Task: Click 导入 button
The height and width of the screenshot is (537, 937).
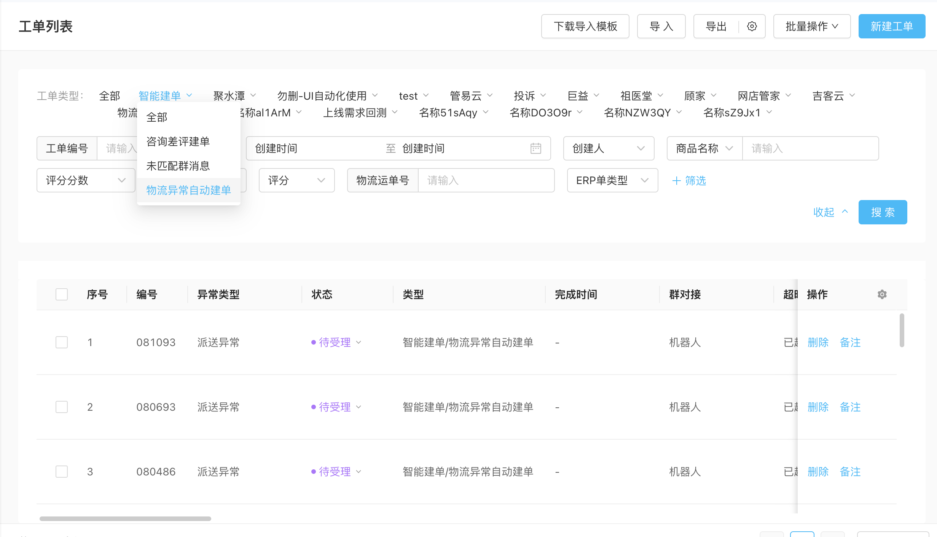Action: click(x=661, y=26)
